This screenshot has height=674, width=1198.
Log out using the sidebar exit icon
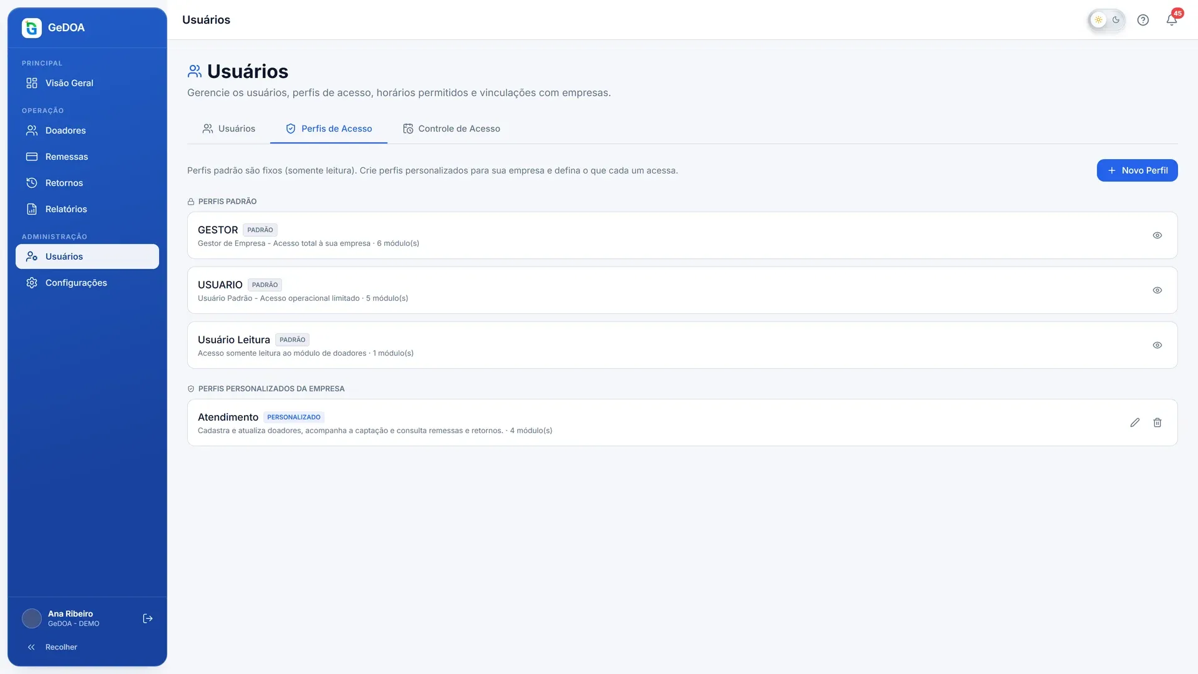(x=148, y=618)
